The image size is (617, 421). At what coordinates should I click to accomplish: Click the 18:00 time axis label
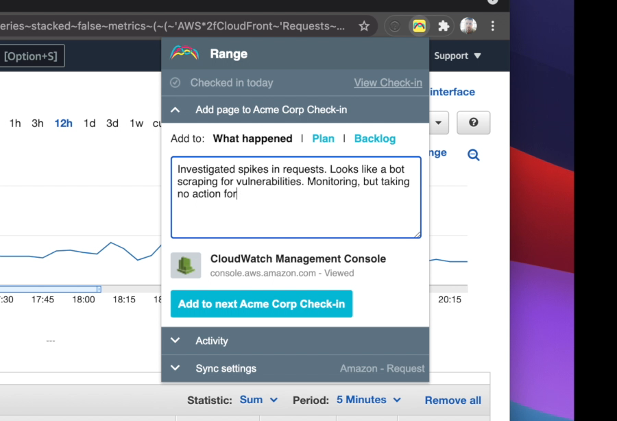point(84,300)
